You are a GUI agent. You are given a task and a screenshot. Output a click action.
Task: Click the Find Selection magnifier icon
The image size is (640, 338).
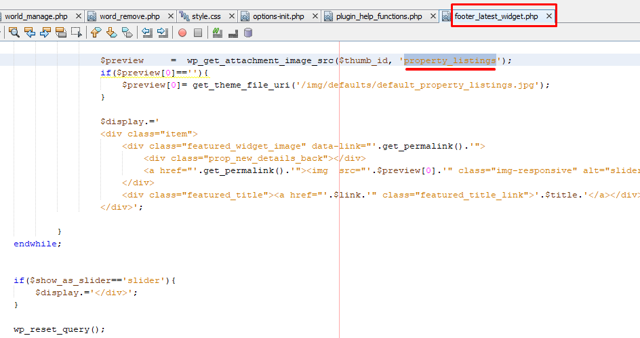(x=14, y=33)
